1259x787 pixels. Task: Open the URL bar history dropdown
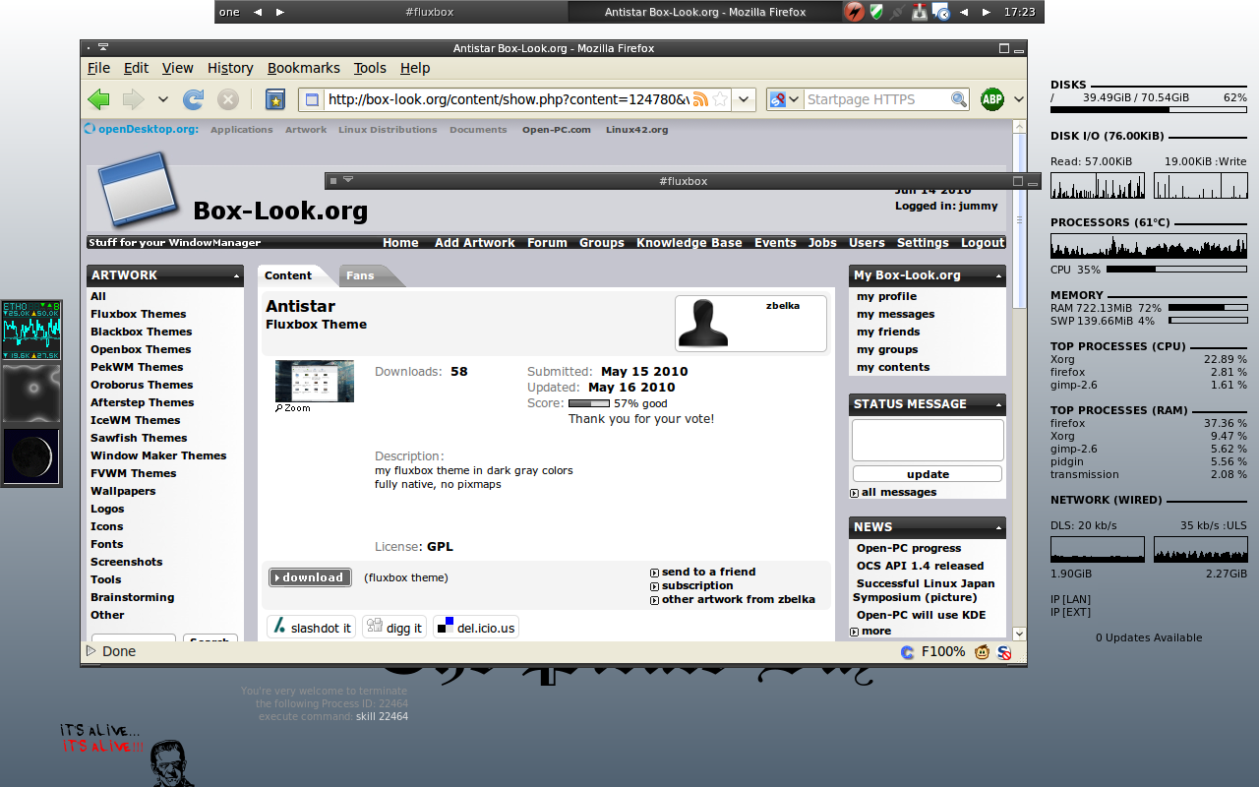745,99
